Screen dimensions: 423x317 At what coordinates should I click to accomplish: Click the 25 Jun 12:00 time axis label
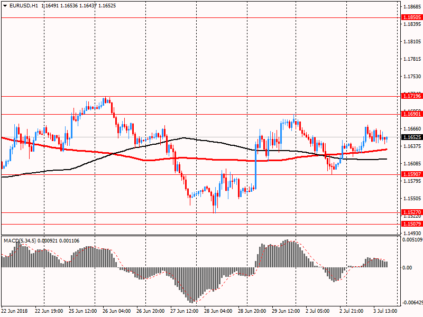(x=83, y=311)
